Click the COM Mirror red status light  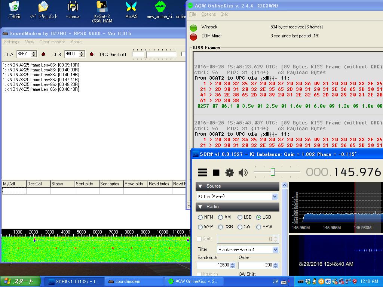193,37
